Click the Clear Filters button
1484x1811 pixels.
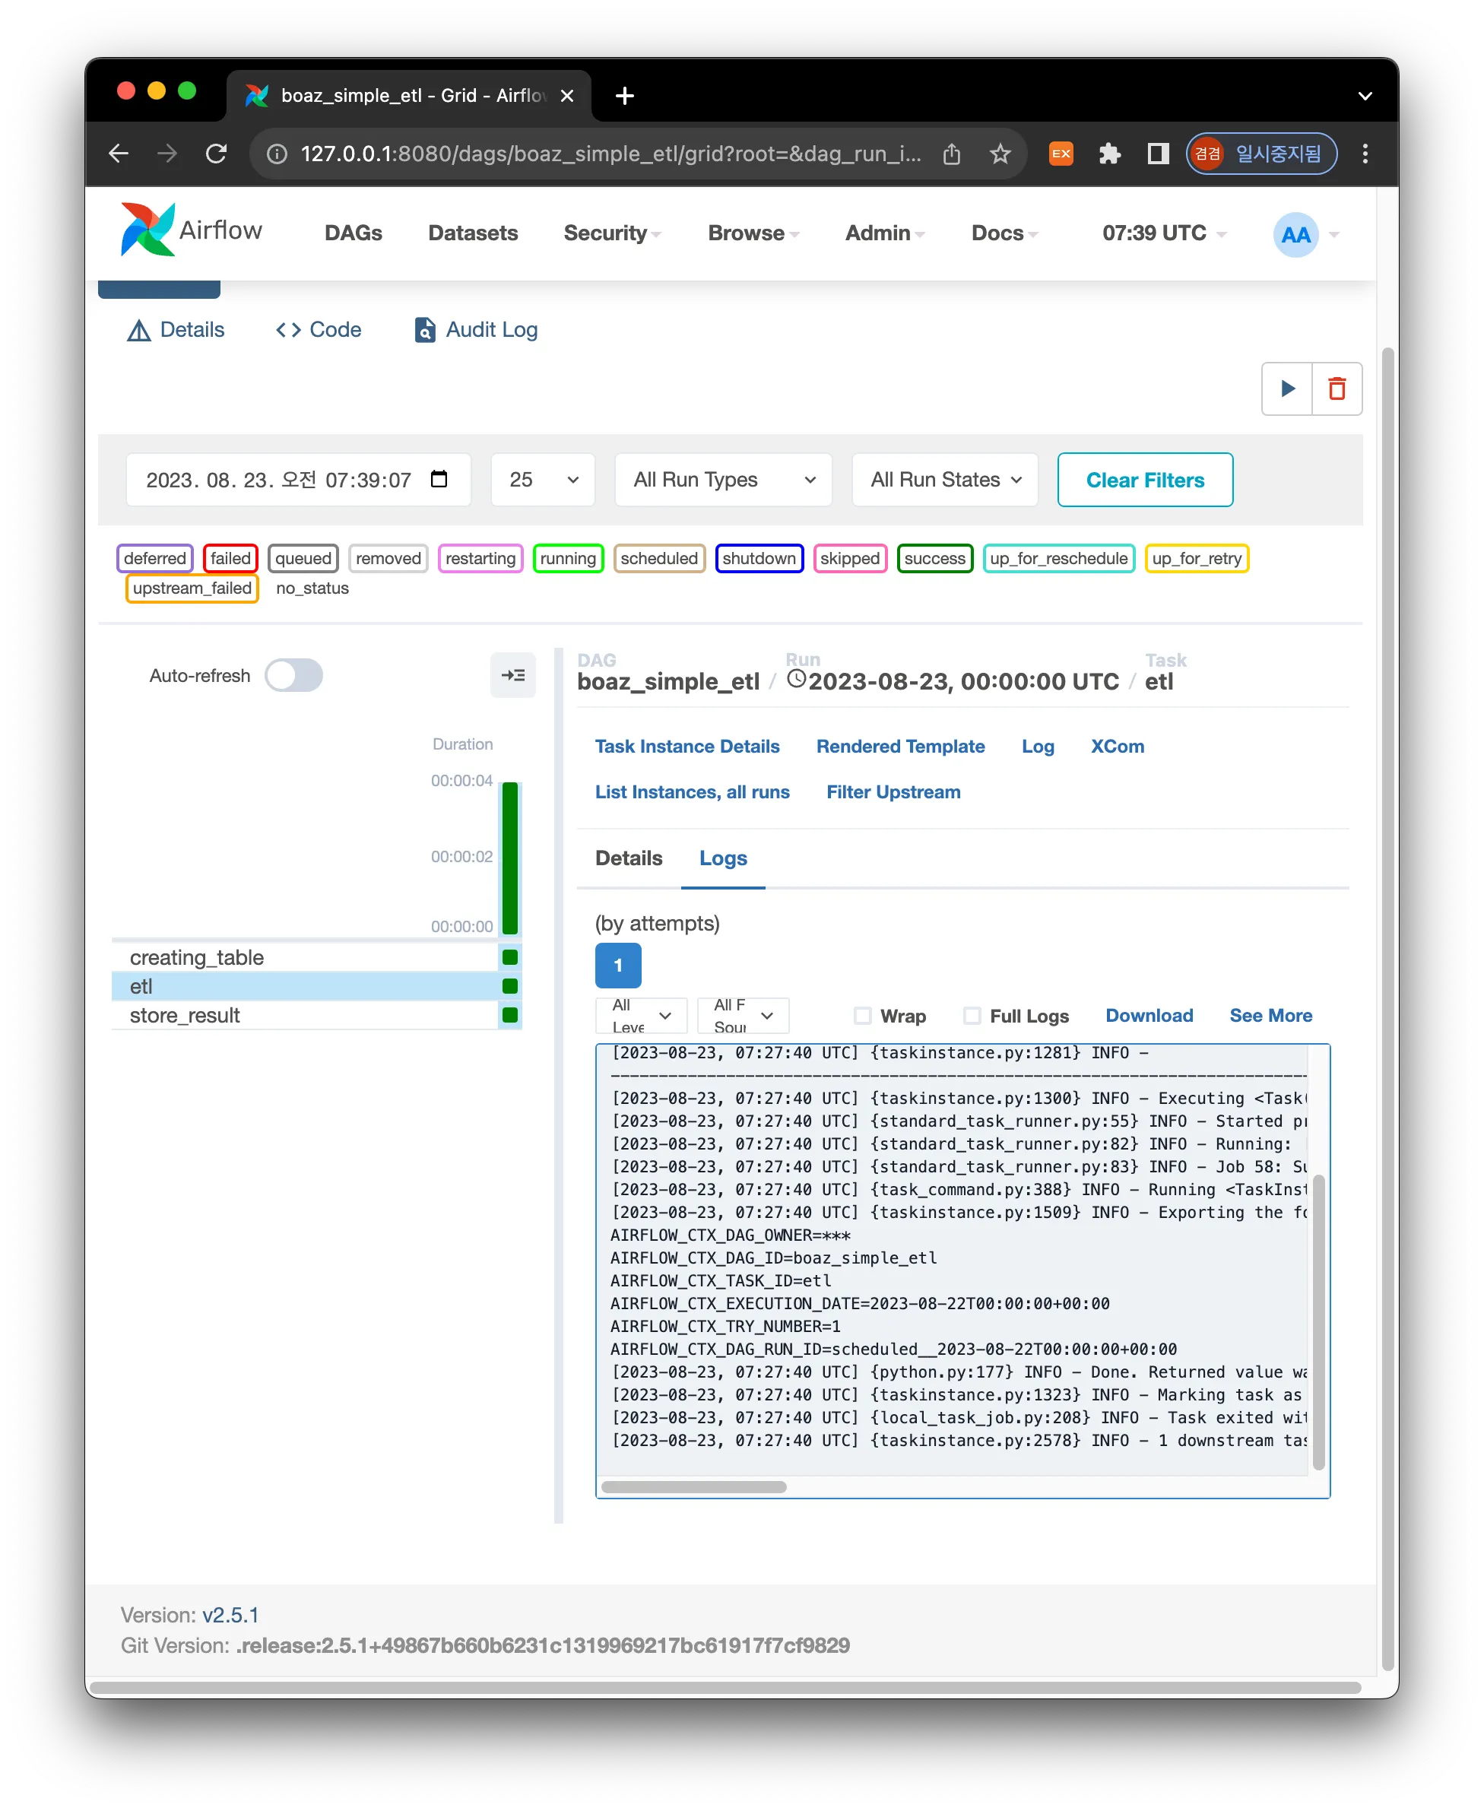pos(1145,480)
